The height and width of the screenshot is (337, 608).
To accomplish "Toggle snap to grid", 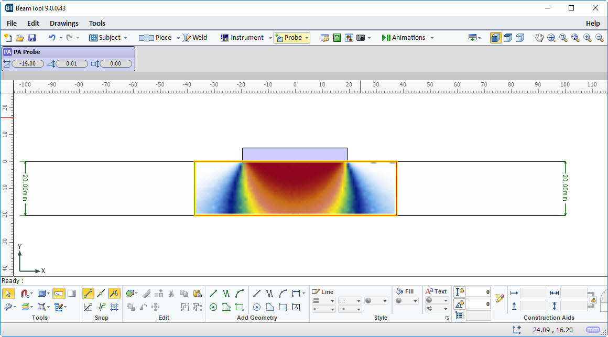I will pyautogui.click(x=114, y=307).
